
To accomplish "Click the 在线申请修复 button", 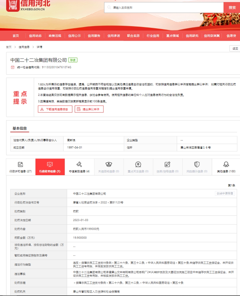I will pyautogui.click(x=225, y=193).
